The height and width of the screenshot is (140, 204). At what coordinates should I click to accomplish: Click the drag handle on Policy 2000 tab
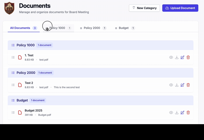81,28
